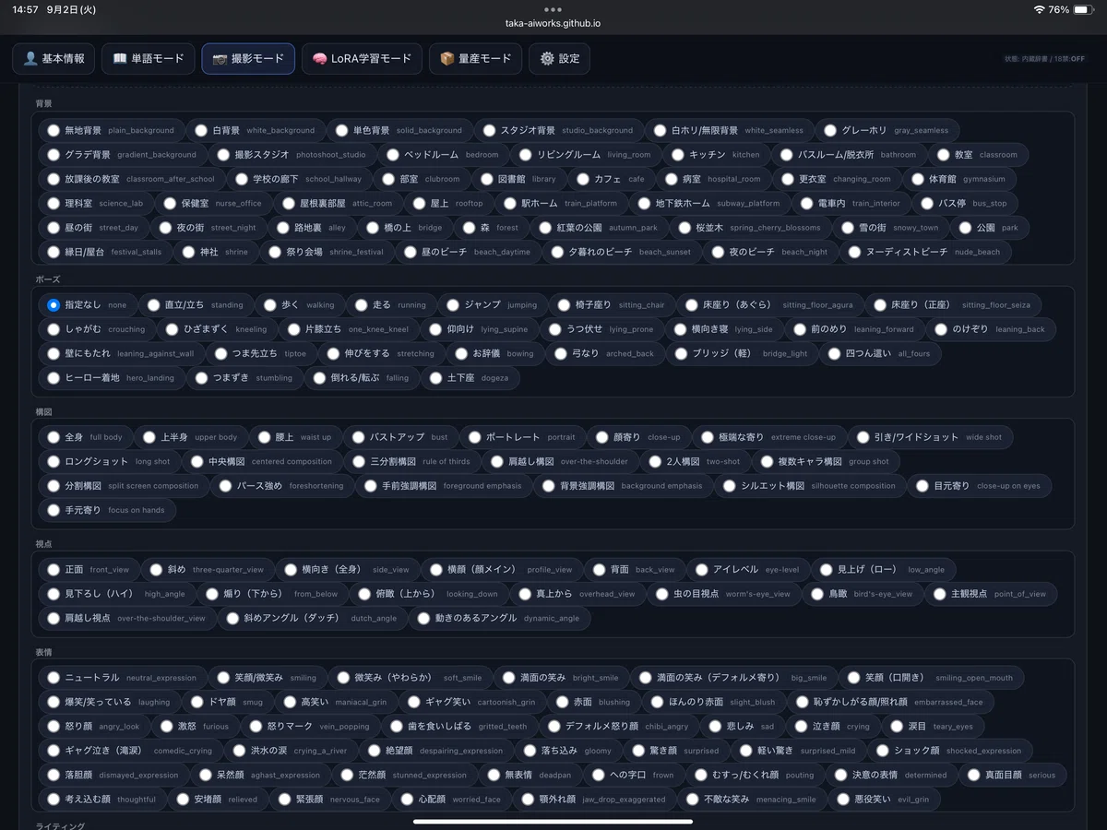Viewport: 1107px width, 830px height.
Task: Tap the battery indicator icon
Action: point(1085,9)
